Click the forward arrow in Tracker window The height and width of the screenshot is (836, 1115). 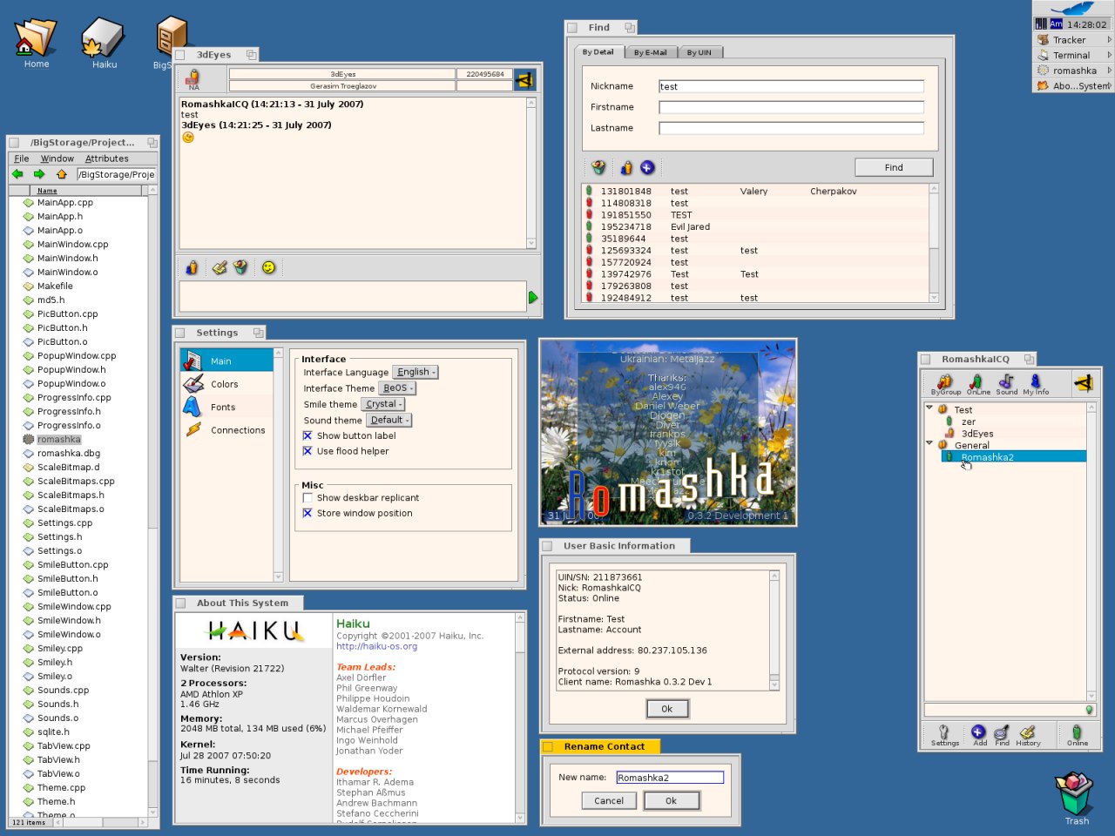pos(39,174)
